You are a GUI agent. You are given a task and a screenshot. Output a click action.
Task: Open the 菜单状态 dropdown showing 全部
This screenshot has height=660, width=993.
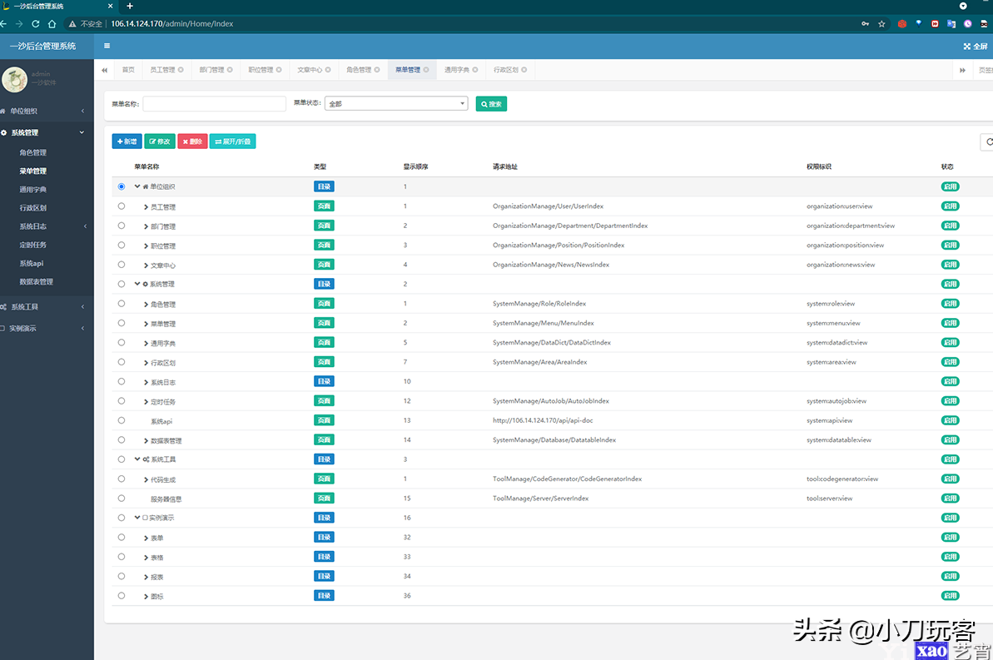[396, 102]
